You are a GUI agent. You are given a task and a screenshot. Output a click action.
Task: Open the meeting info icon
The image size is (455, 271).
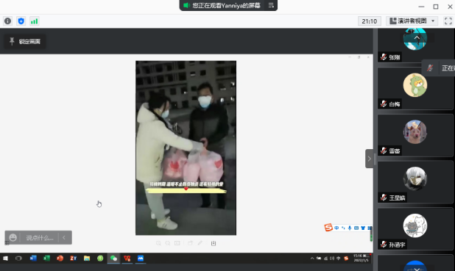click(8, 21)
